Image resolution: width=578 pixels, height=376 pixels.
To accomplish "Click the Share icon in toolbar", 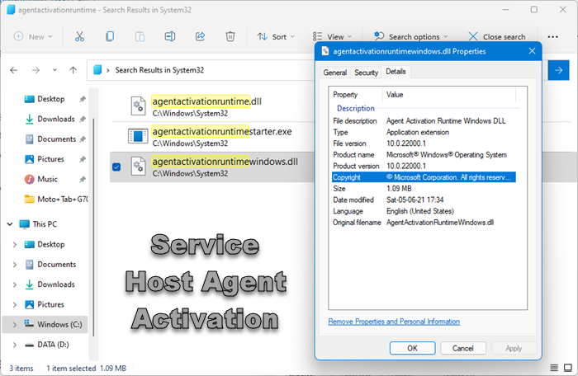I will pos(200,36).
